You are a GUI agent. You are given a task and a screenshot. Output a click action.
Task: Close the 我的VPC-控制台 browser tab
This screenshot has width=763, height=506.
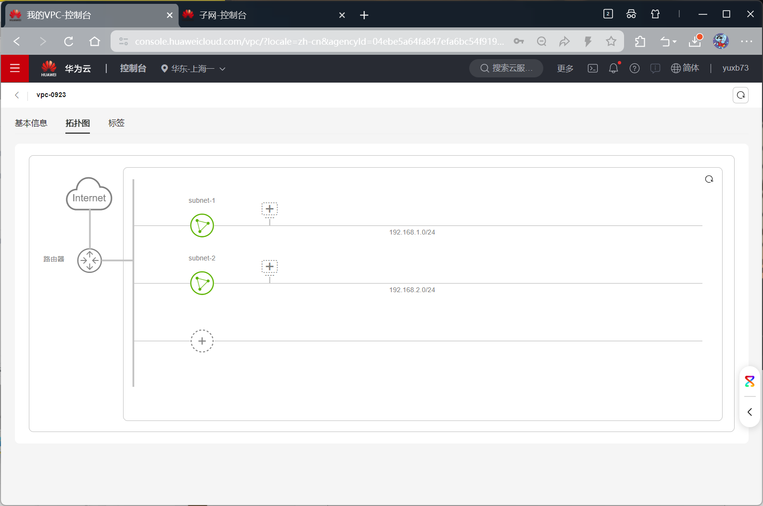pyautogui.click(x=169, y=15)
